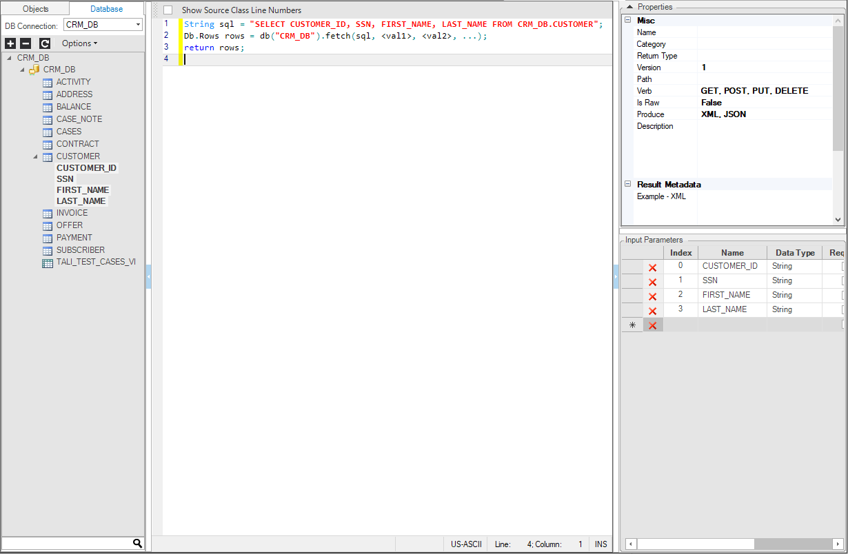Delete the CUSTOMER_ID input parameter row
848x554 pixels.
pyautogui.click(x=652, y=267)
